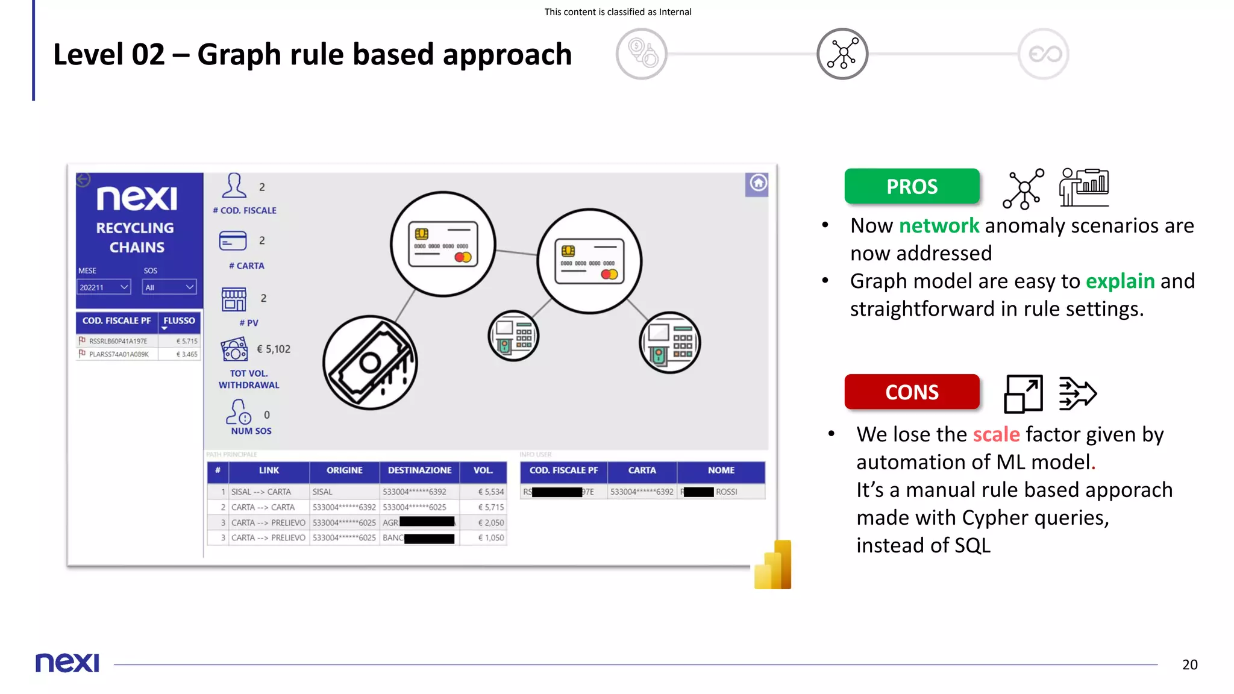Click the large POS terminal node at right
1234x694 pixels.
[x=670, y=342]
